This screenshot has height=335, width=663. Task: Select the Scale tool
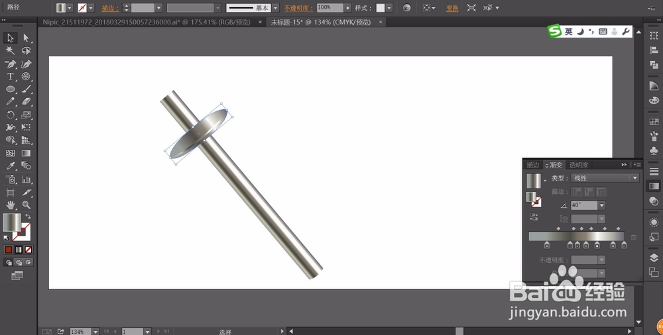27,115
